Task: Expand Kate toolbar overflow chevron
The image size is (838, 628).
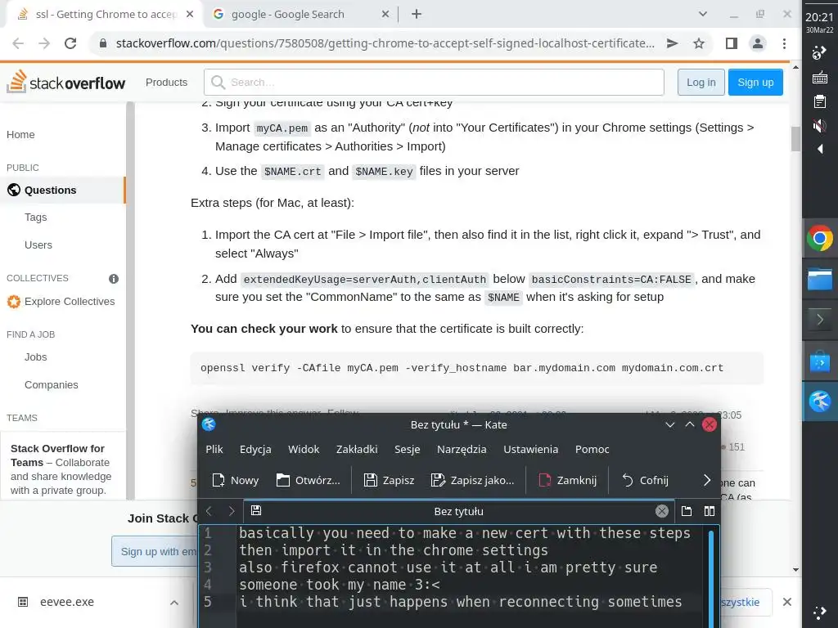Action: (x=707, y=480)
